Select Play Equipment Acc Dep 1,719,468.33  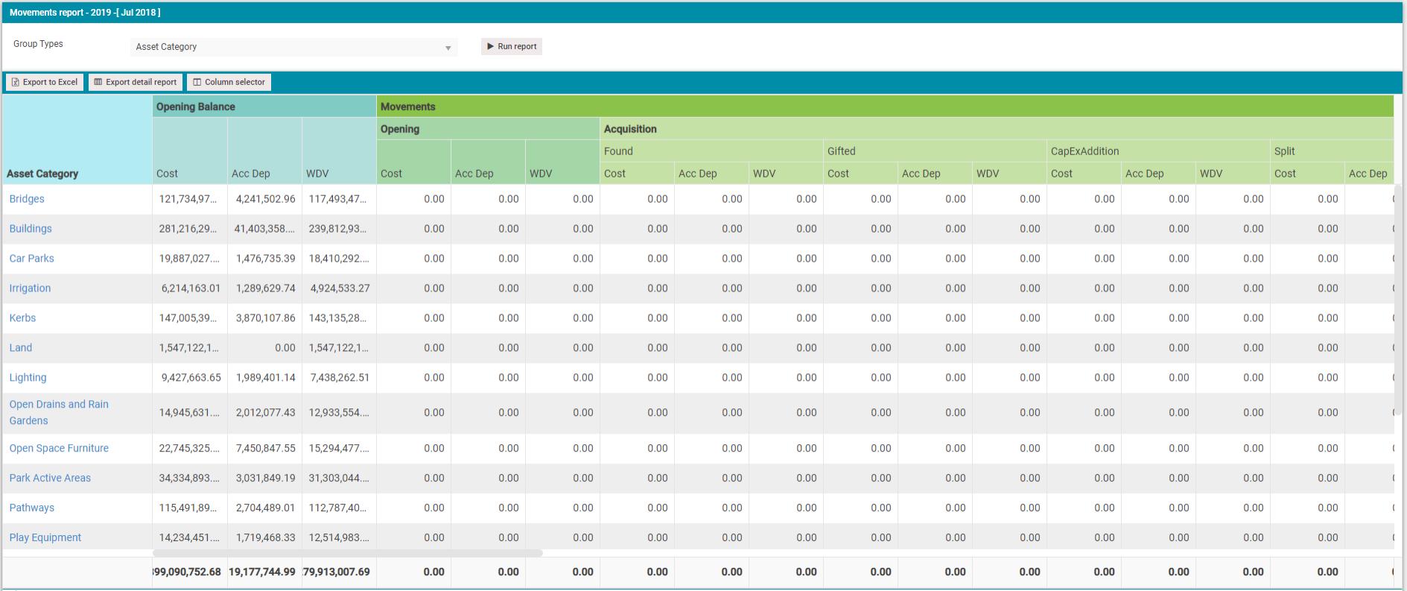click(x=265, y=538)
